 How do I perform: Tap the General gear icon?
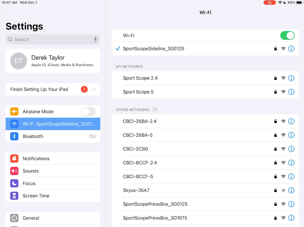tap(14, 218)
